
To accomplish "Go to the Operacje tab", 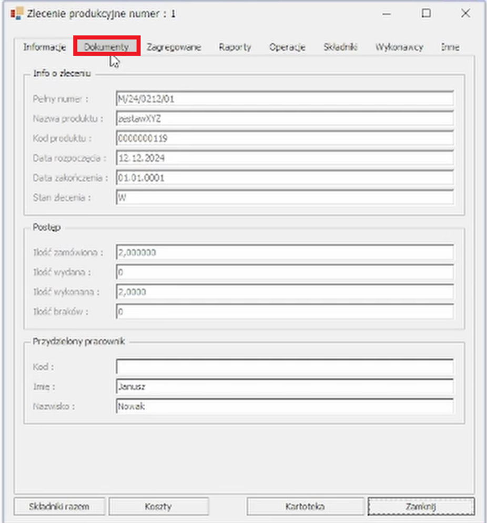I will (287, 47).
